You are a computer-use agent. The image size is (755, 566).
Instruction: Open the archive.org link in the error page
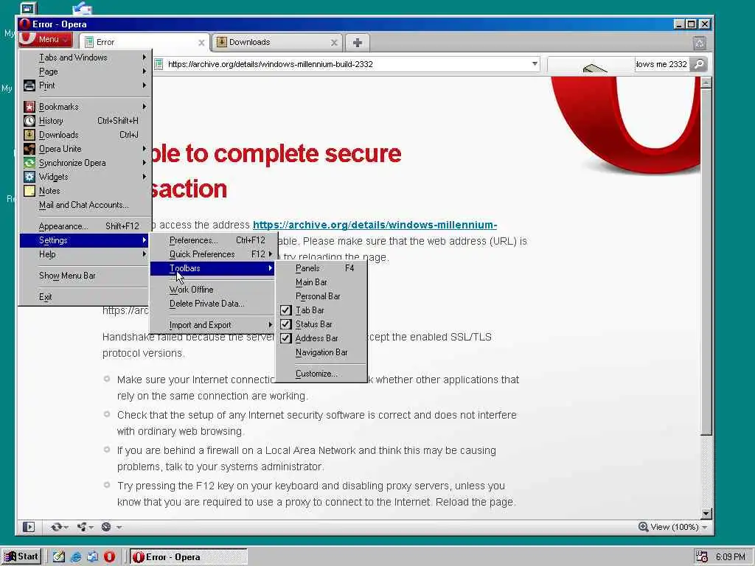375,225
